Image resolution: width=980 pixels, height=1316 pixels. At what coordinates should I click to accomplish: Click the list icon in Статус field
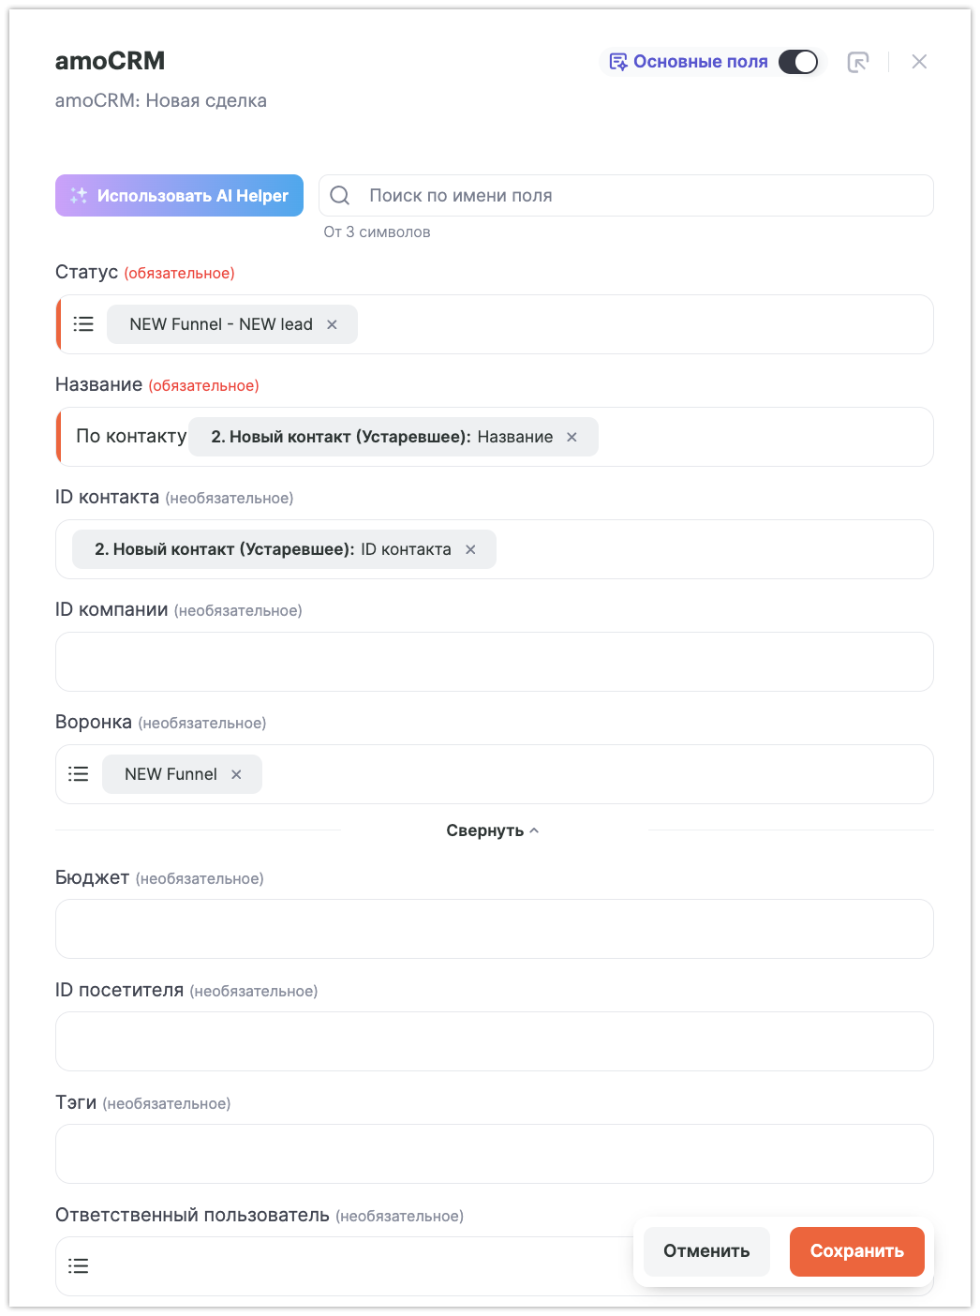pyautogui.click(x=83, y=324)
